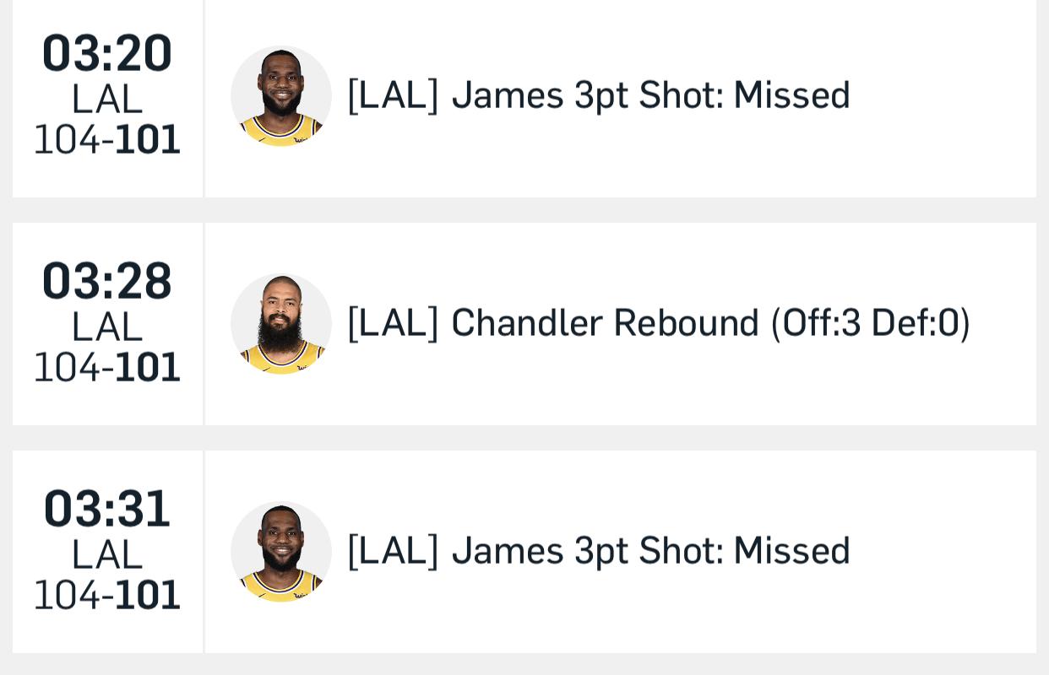Tap the LAL team label under 03:20
The height and width of the screenshot is (675, 1049).
point(107,100)
